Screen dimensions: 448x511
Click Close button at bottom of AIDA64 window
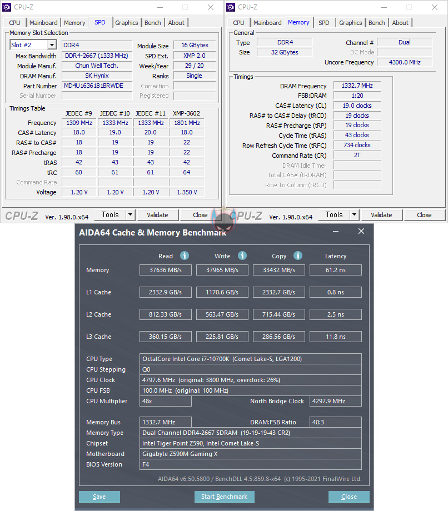tap(349, 497)
